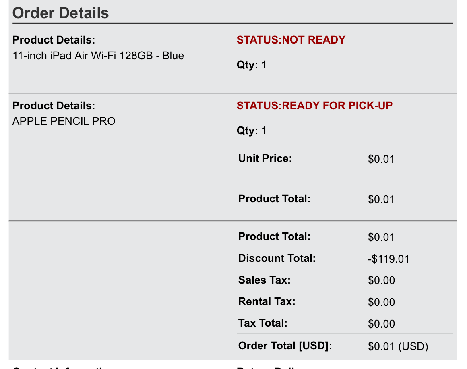
Task: Click the APPLE PENCIL PRO product name
Action: coord(64,121)
